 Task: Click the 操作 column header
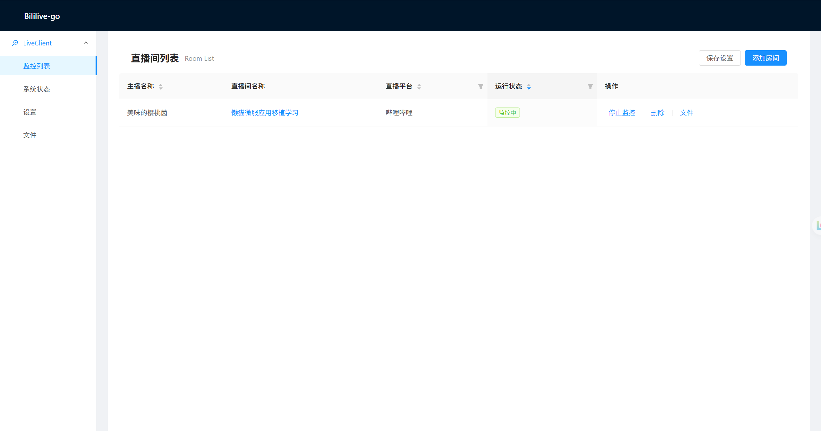(x=611, y=86)
